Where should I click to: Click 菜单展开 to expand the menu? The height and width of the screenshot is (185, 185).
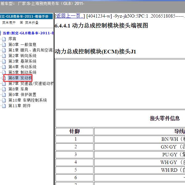click(9, 23)
